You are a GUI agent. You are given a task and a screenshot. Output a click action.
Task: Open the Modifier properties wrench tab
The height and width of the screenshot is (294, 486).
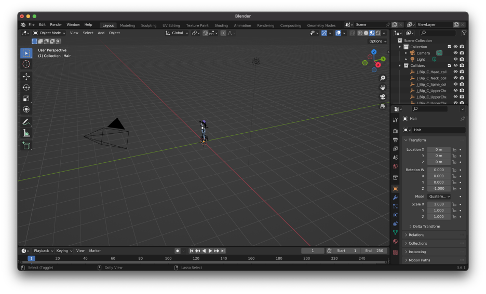395,198
